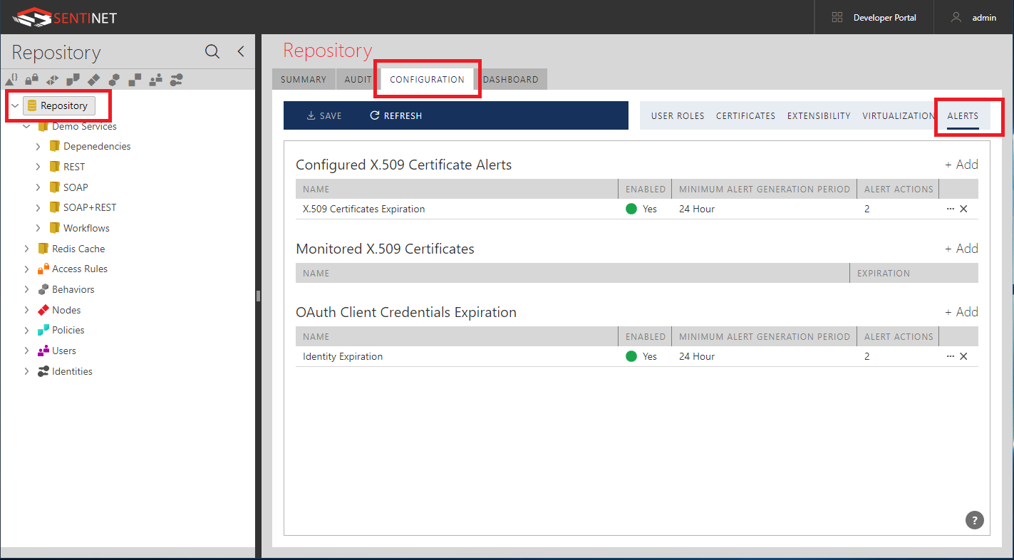Select the Access Rules tree item
Viewport: 1014px width, 560px height.
point(80,269)
